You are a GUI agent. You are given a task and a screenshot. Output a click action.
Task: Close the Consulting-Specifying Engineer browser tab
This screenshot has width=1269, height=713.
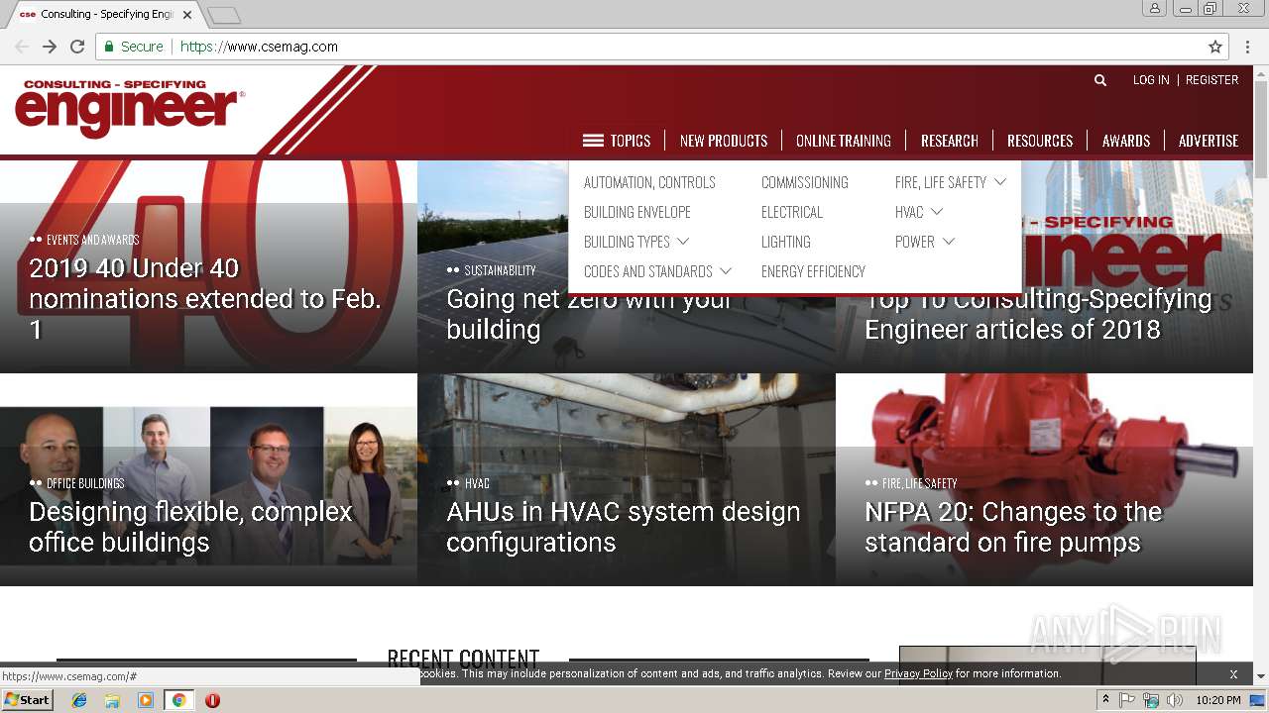coord(187,14)
